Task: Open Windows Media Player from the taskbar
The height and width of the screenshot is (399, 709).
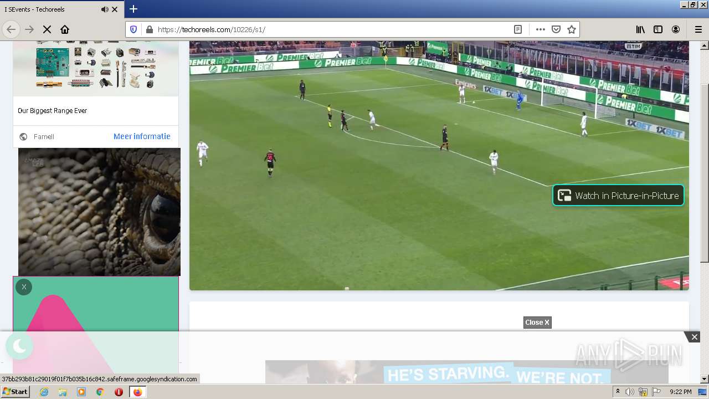Action: (x=81, y=392)
